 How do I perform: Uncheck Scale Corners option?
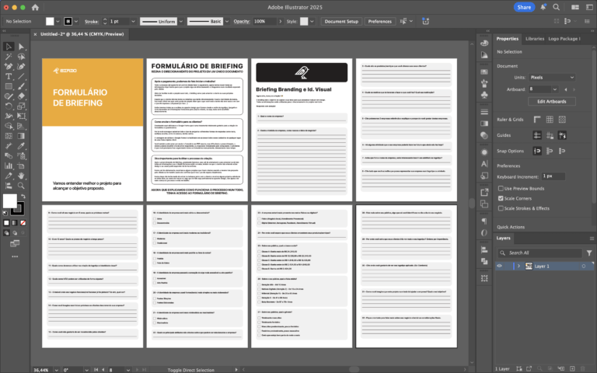[x=500, y=198]
